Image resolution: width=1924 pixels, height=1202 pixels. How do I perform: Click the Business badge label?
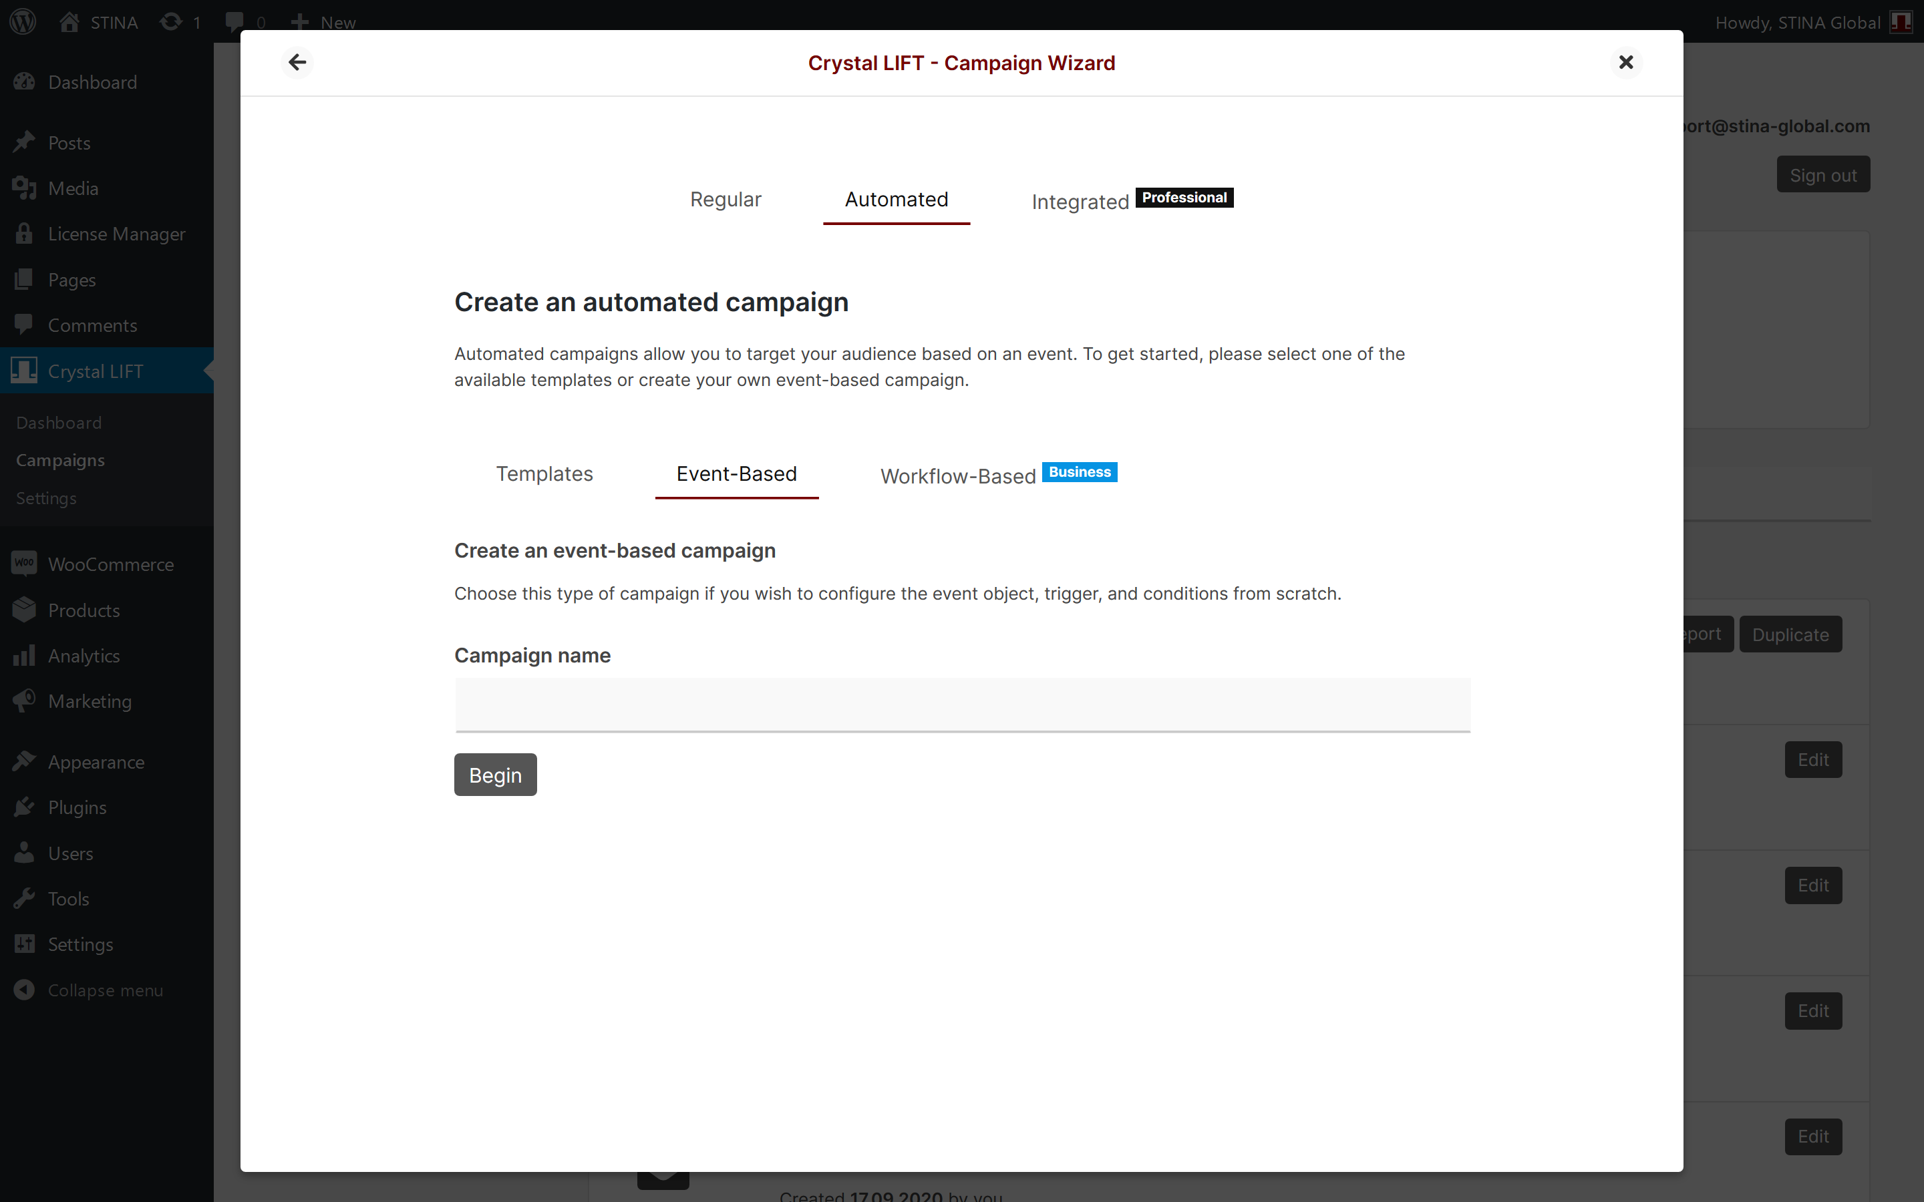[x=1079, y=471]
